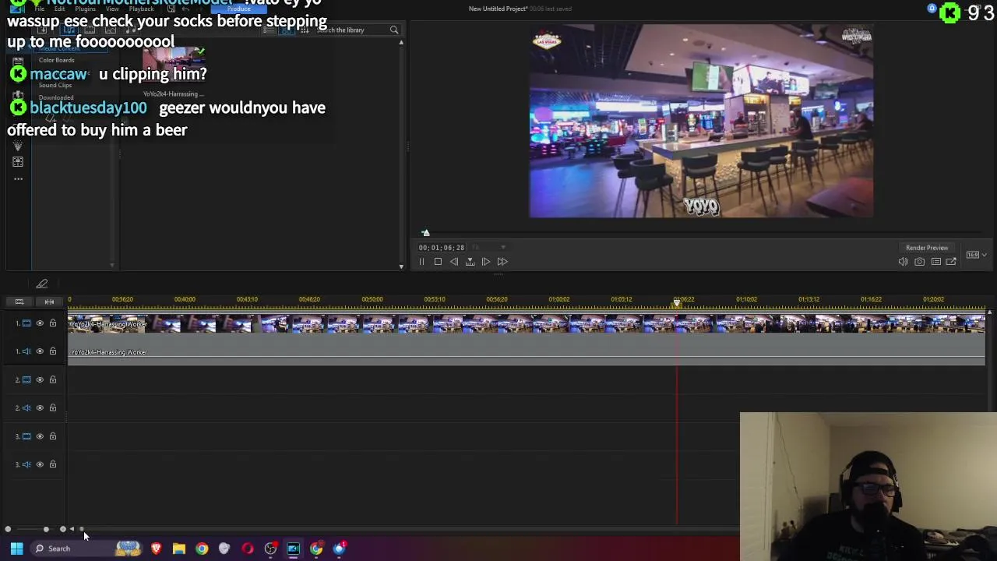
Task: Click the search the library field
Action: 351,30
